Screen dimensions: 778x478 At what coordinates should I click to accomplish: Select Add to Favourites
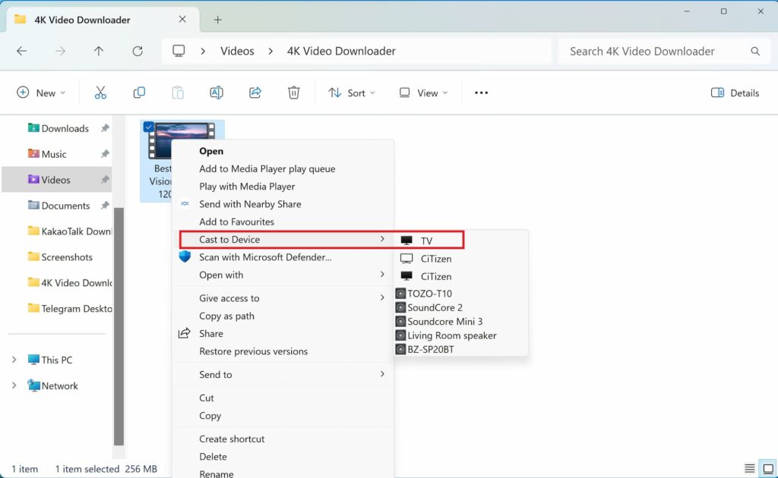tap(283, 222)
